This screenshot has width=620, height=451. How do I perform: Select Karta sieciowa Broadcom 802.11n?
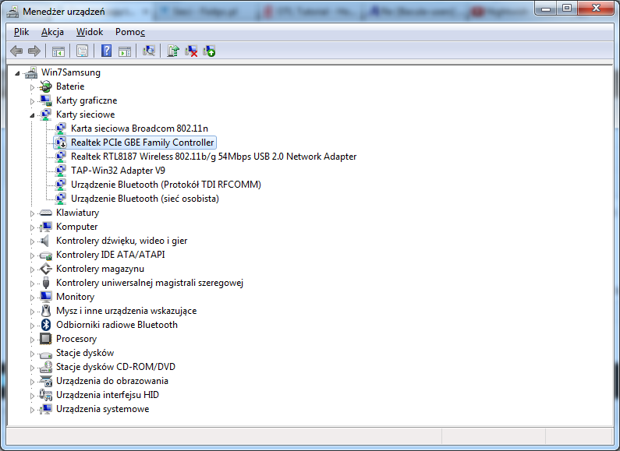click(x=140, y=129)
